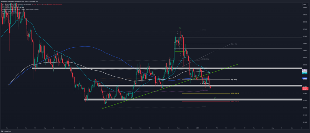Click the green circled wave 1 marker
310x133 pixels.
pyautogui.click(x=180, y=27)
